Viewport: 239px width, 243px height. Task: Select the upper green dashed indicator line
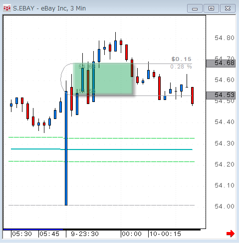[101, 138]
